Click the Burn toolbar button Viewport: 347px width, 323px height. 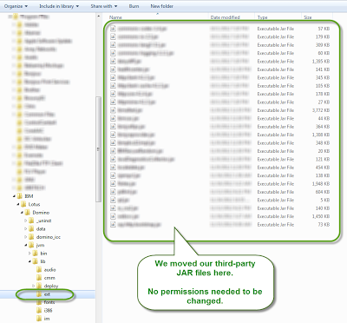point(134,6)
